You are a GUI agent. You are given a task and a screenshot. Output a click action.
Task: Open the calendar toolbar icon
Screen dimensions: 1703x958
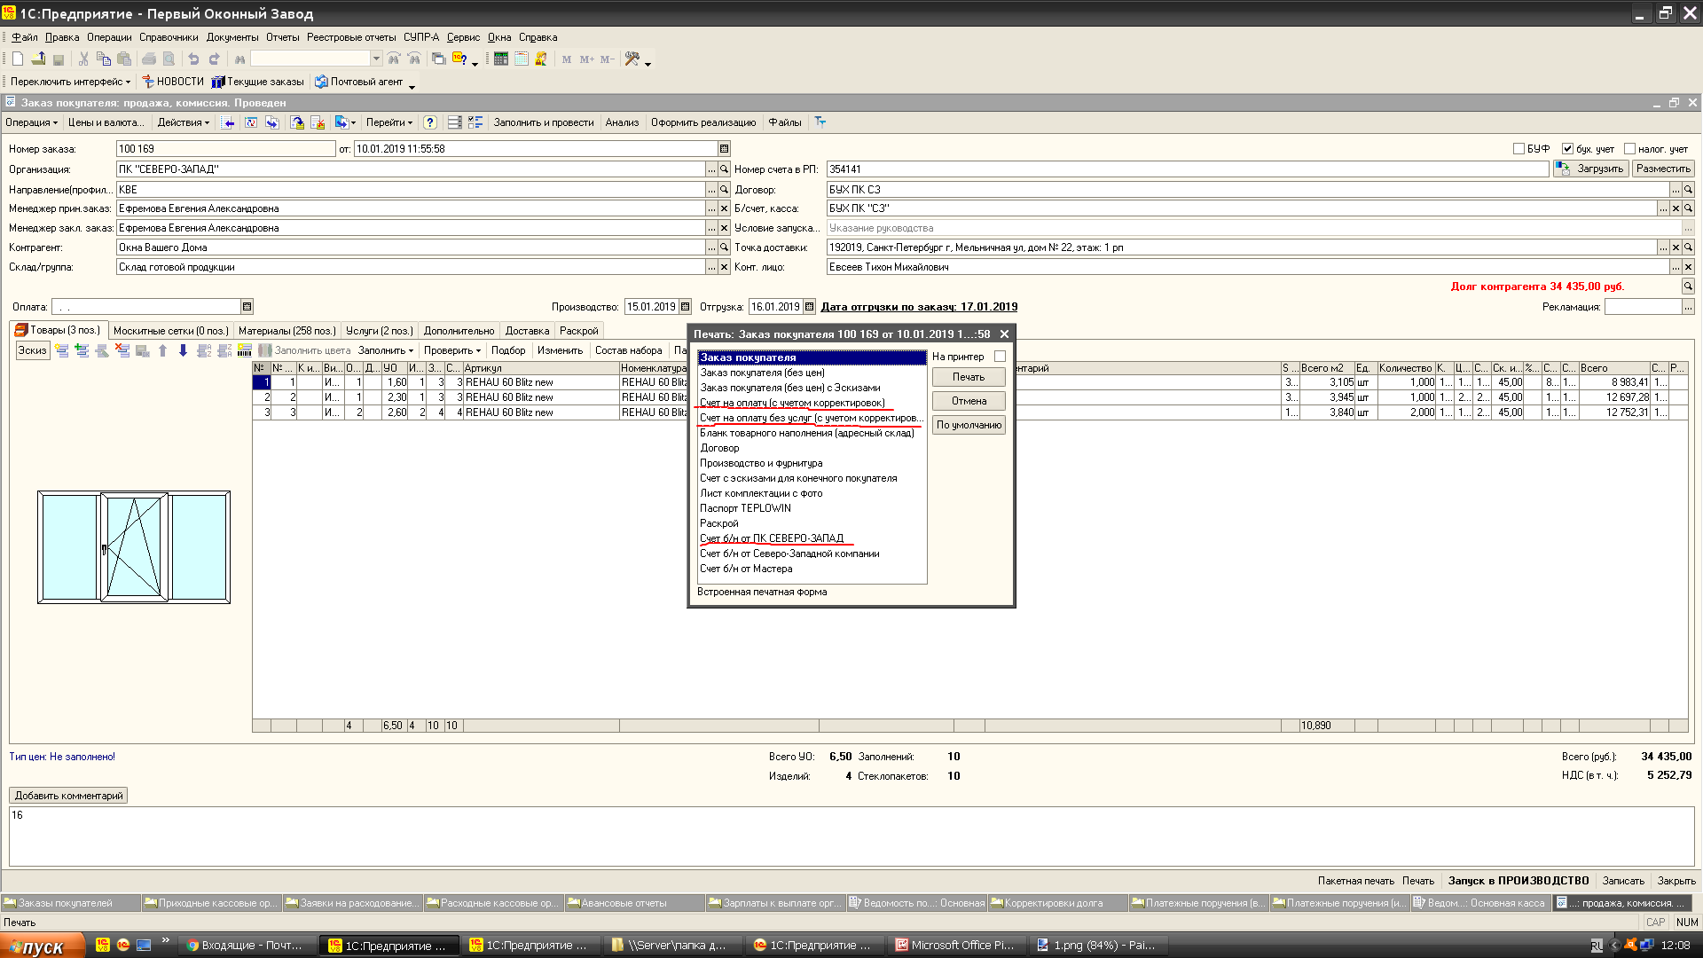coord(522,59)
